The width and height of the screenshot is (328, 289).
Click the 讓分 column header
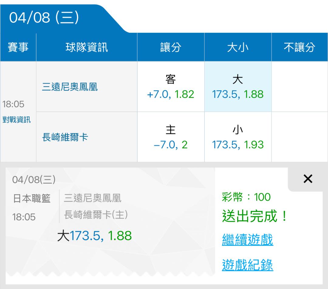[x=170, y=48]
